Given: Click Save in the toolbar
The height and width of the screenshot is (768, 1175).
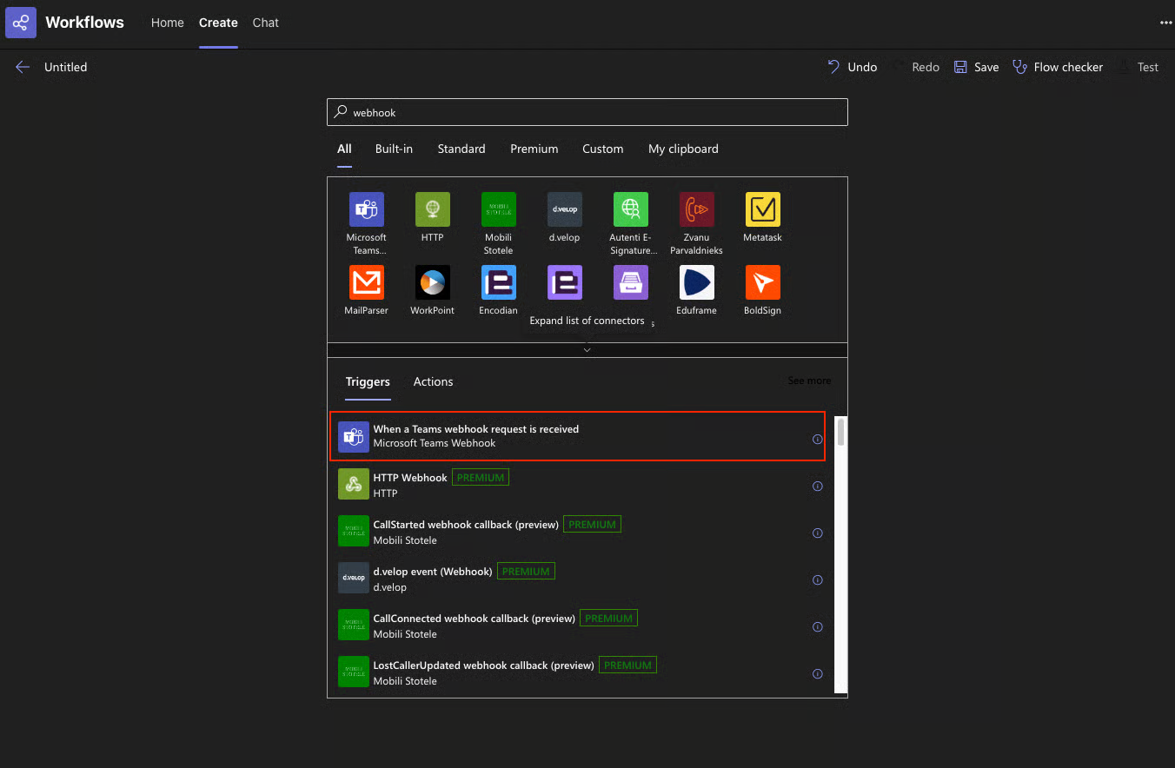Looking at the screenshot, I should click(976, 67).
